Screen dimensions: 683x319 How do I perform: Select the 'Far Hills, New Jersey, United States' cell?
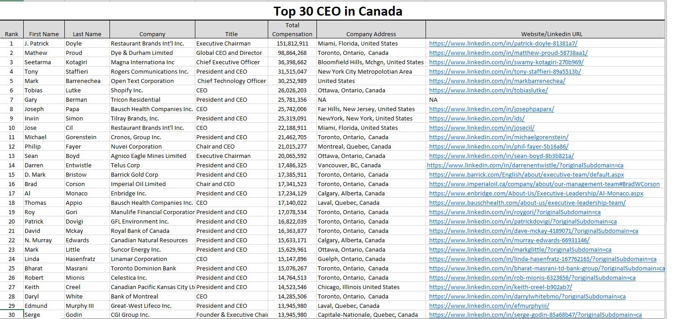[x=371, y=109]
